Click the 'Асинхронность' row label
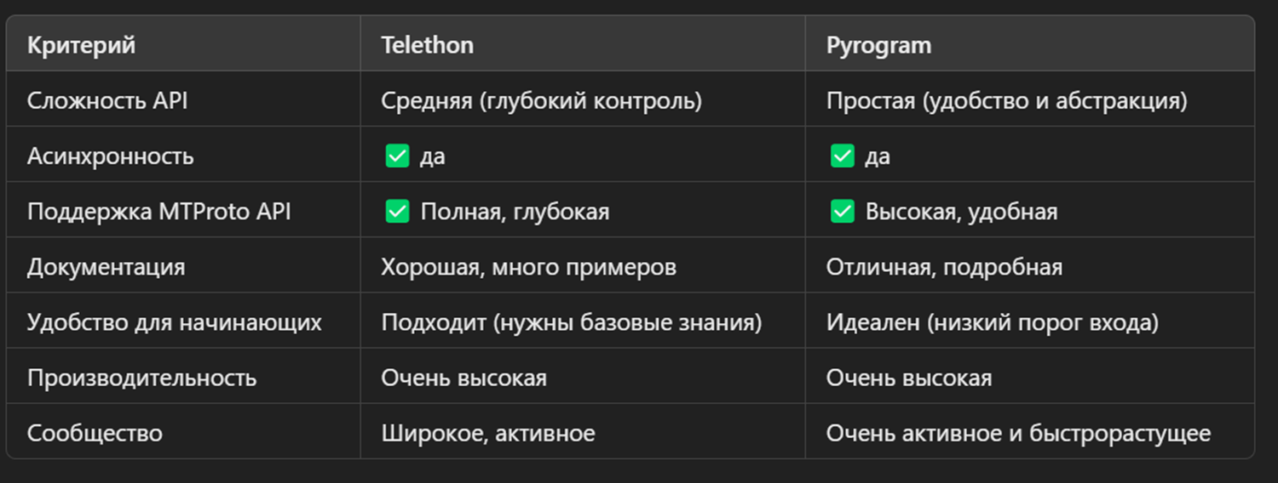The width and height of the screenshot is (1278, 483). pyautogui.click(x=111, y=156)
